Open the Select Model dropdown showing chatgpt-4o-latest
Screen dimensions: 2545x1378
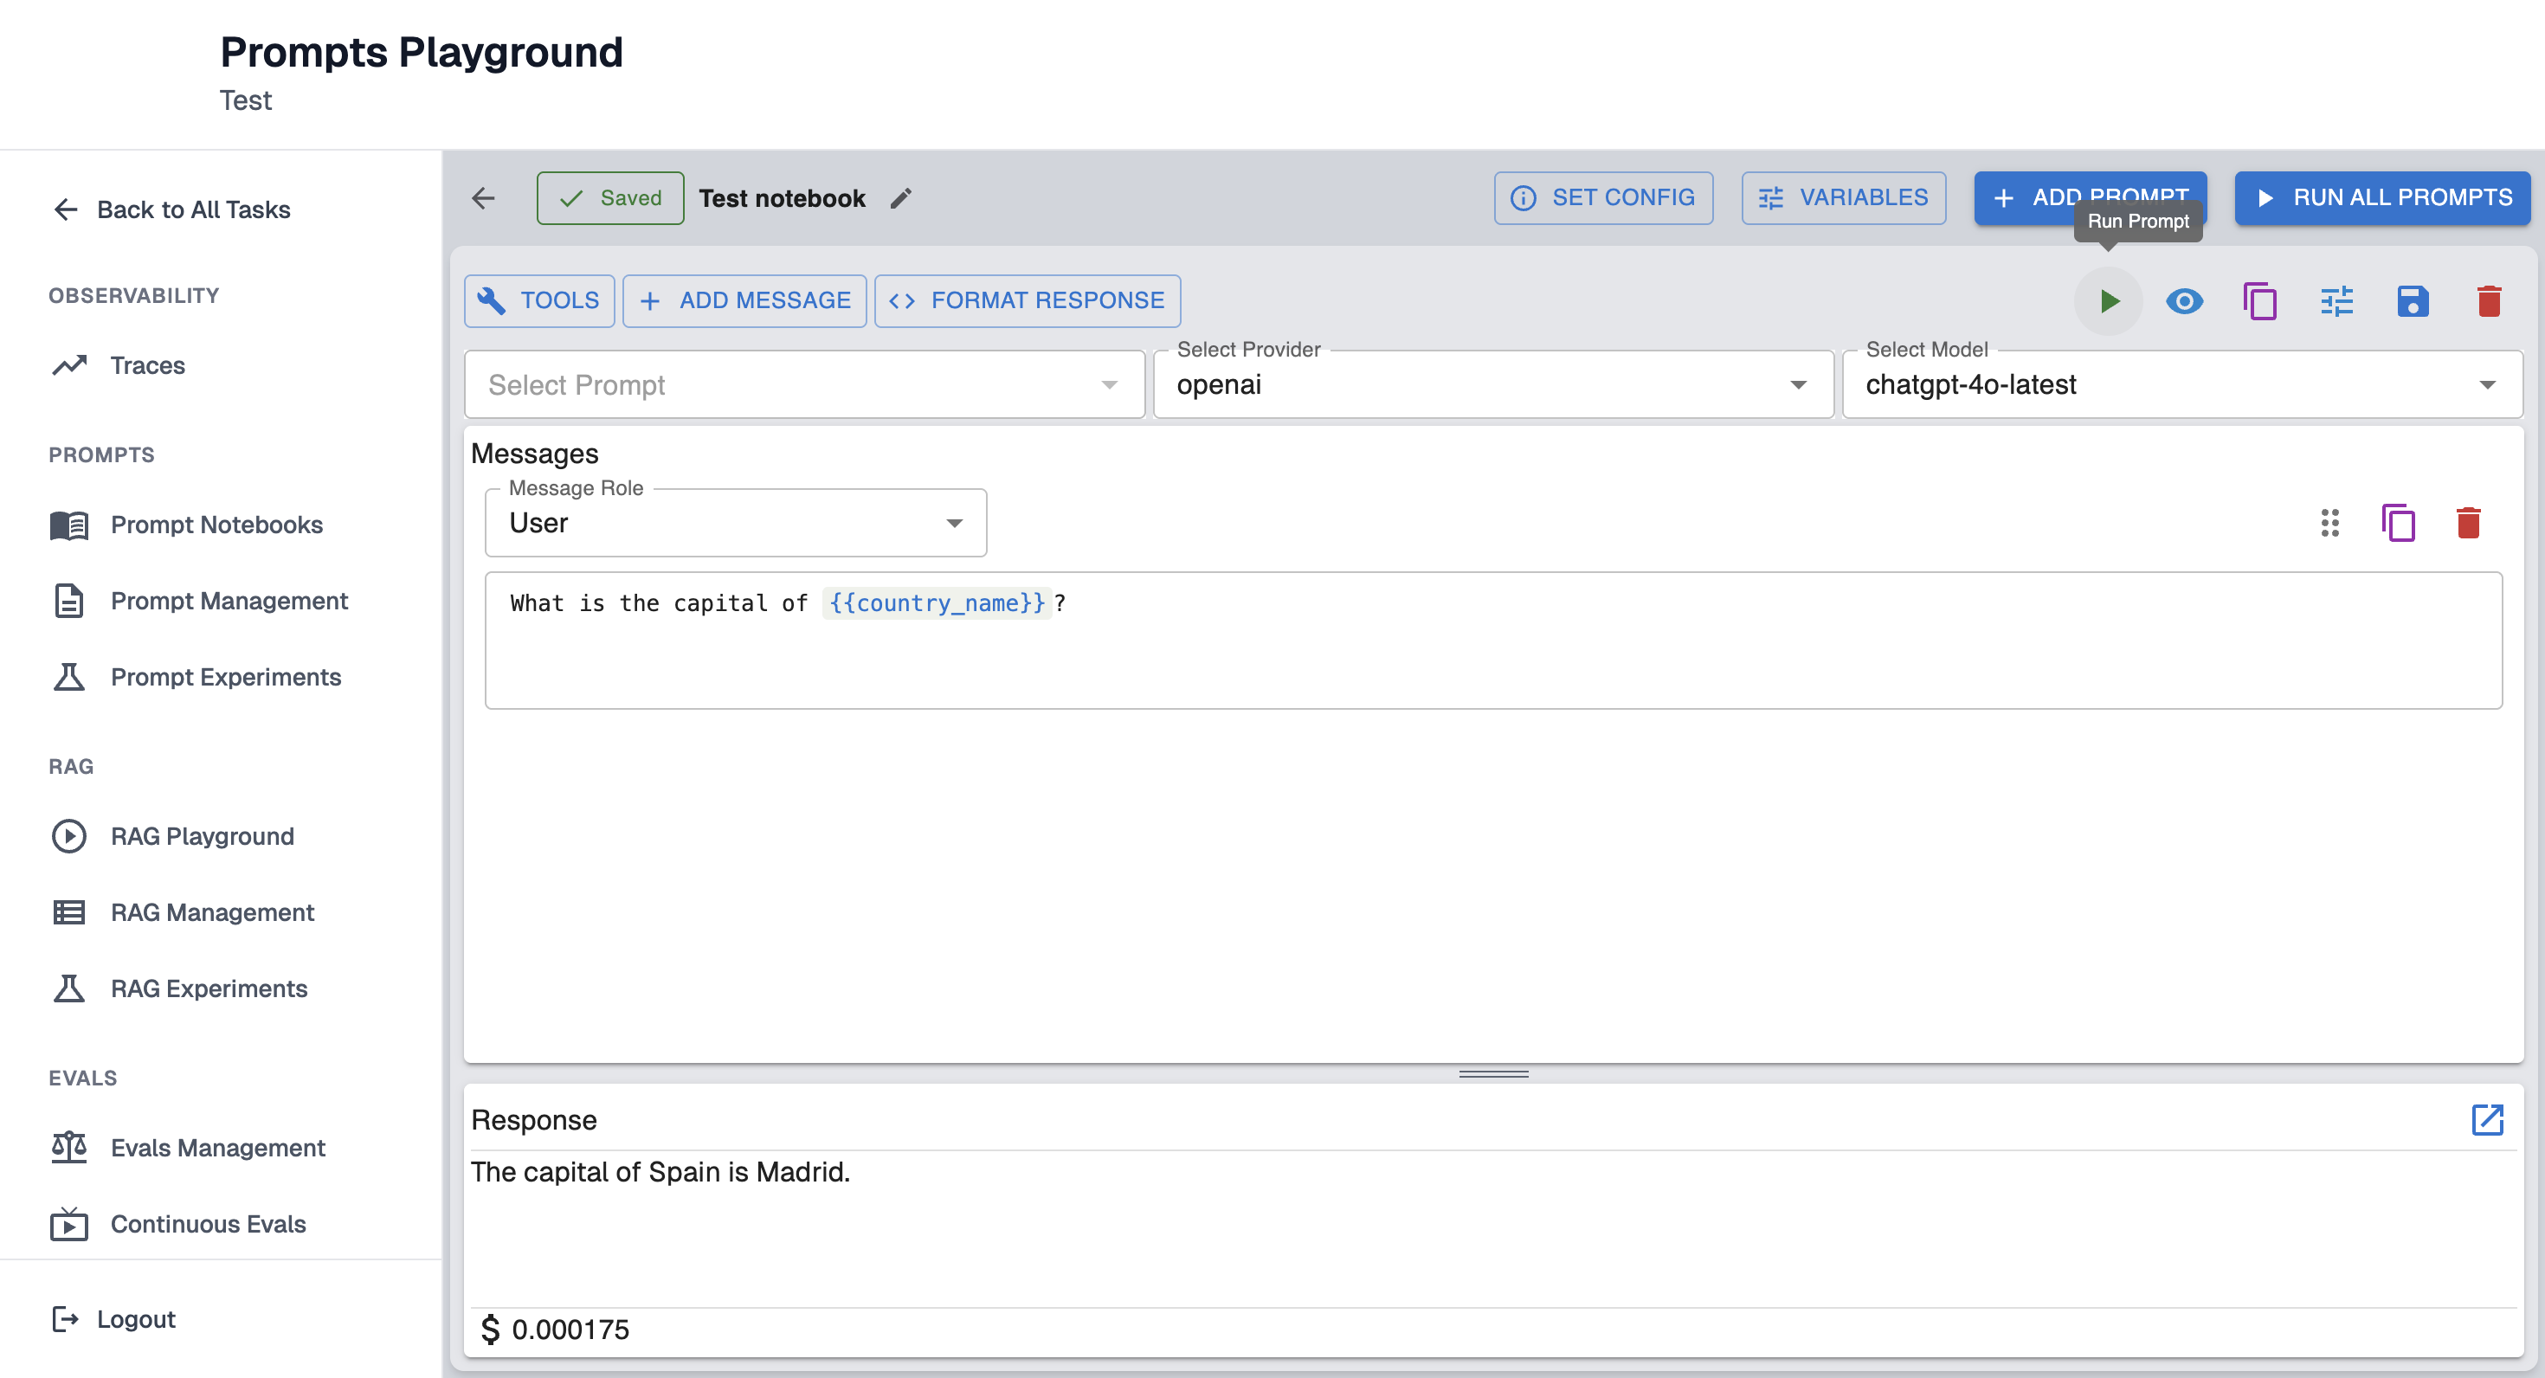(x=2181, y=384)
